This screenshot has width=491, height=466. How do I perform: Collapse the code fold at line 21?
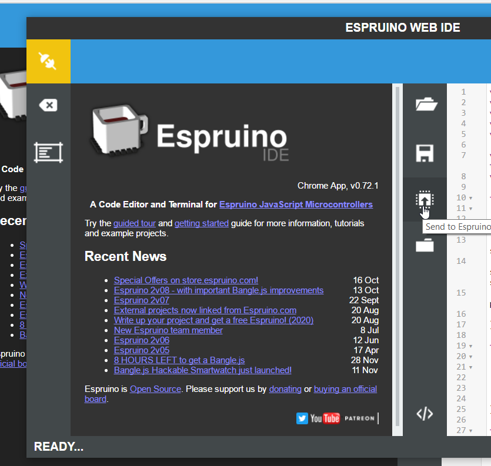(x=470, y=367)
